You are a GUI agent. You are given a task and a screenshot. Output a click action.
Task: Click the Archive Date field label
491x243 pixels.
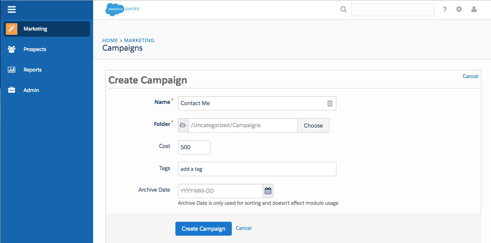coord(155,190)
